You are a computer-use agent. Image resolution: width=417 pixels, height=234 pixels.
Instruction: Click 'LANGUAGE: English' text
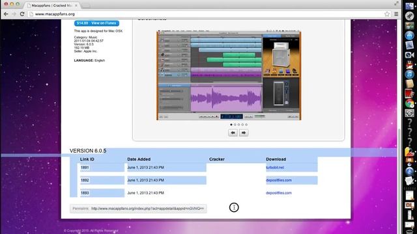tap(89, 60)
